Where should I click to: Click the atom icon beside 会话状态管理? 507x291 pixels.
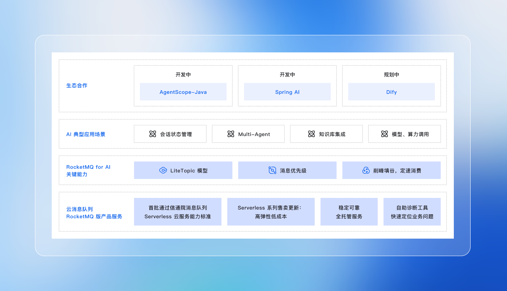[x=153, y=134]
